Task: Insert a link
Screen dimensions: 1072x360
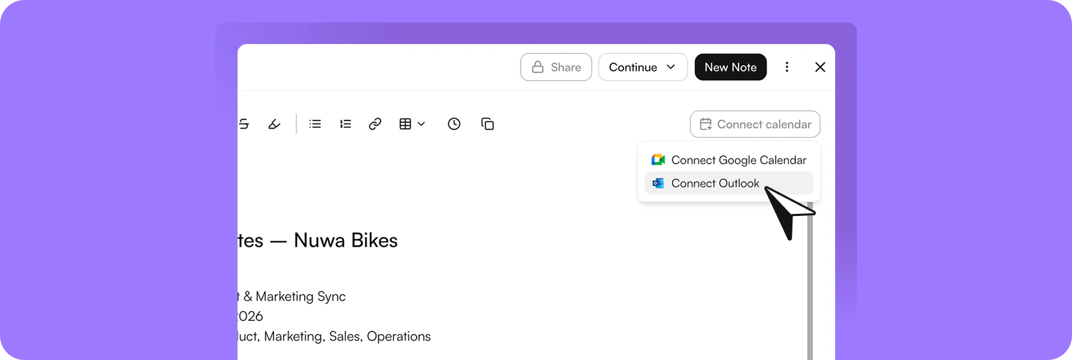Action: [375, 124]
